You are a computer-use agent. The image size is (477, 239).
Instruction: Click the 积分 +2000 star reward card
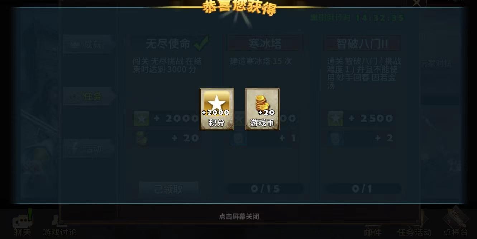tap(217, 109)
